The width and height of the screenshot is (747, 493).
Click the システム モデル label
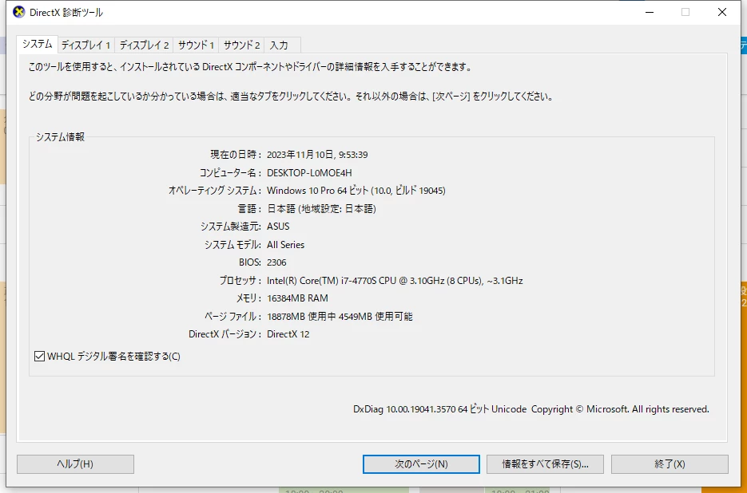[x=233, y=245]
